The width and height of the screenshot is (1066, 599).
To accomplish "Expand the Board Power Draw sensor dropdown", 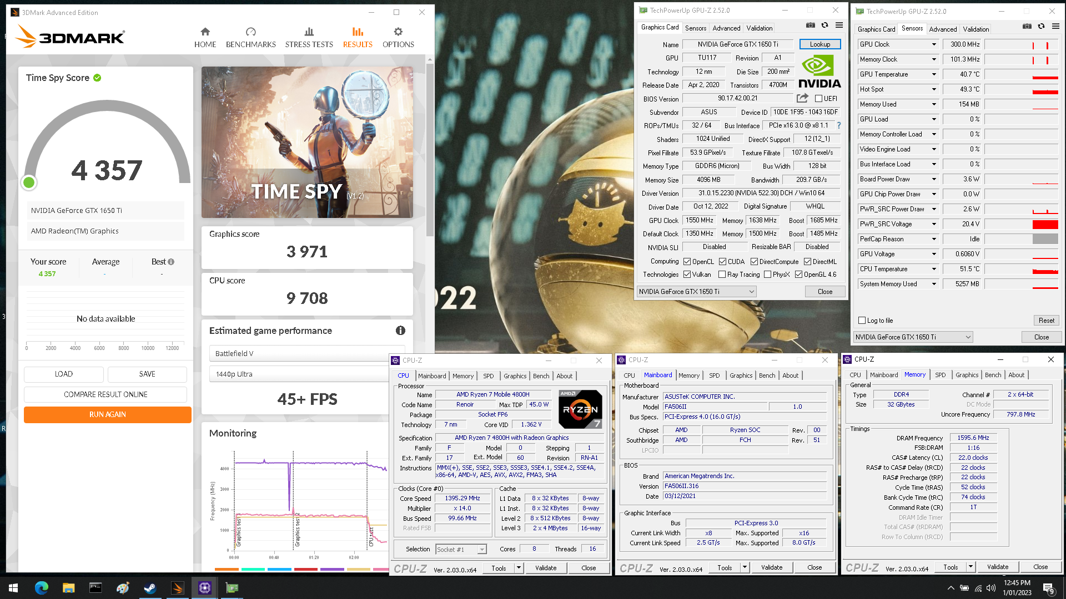I will click(x=934, y=179).
